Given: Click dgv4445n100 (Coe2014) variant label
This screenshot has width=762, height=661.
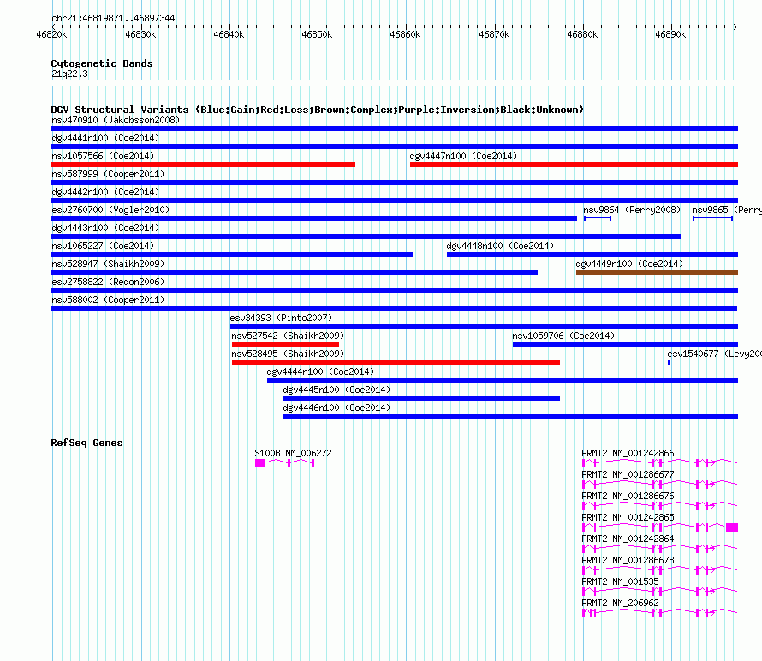Looking at the screenshot, I should (x=336, y=390).
